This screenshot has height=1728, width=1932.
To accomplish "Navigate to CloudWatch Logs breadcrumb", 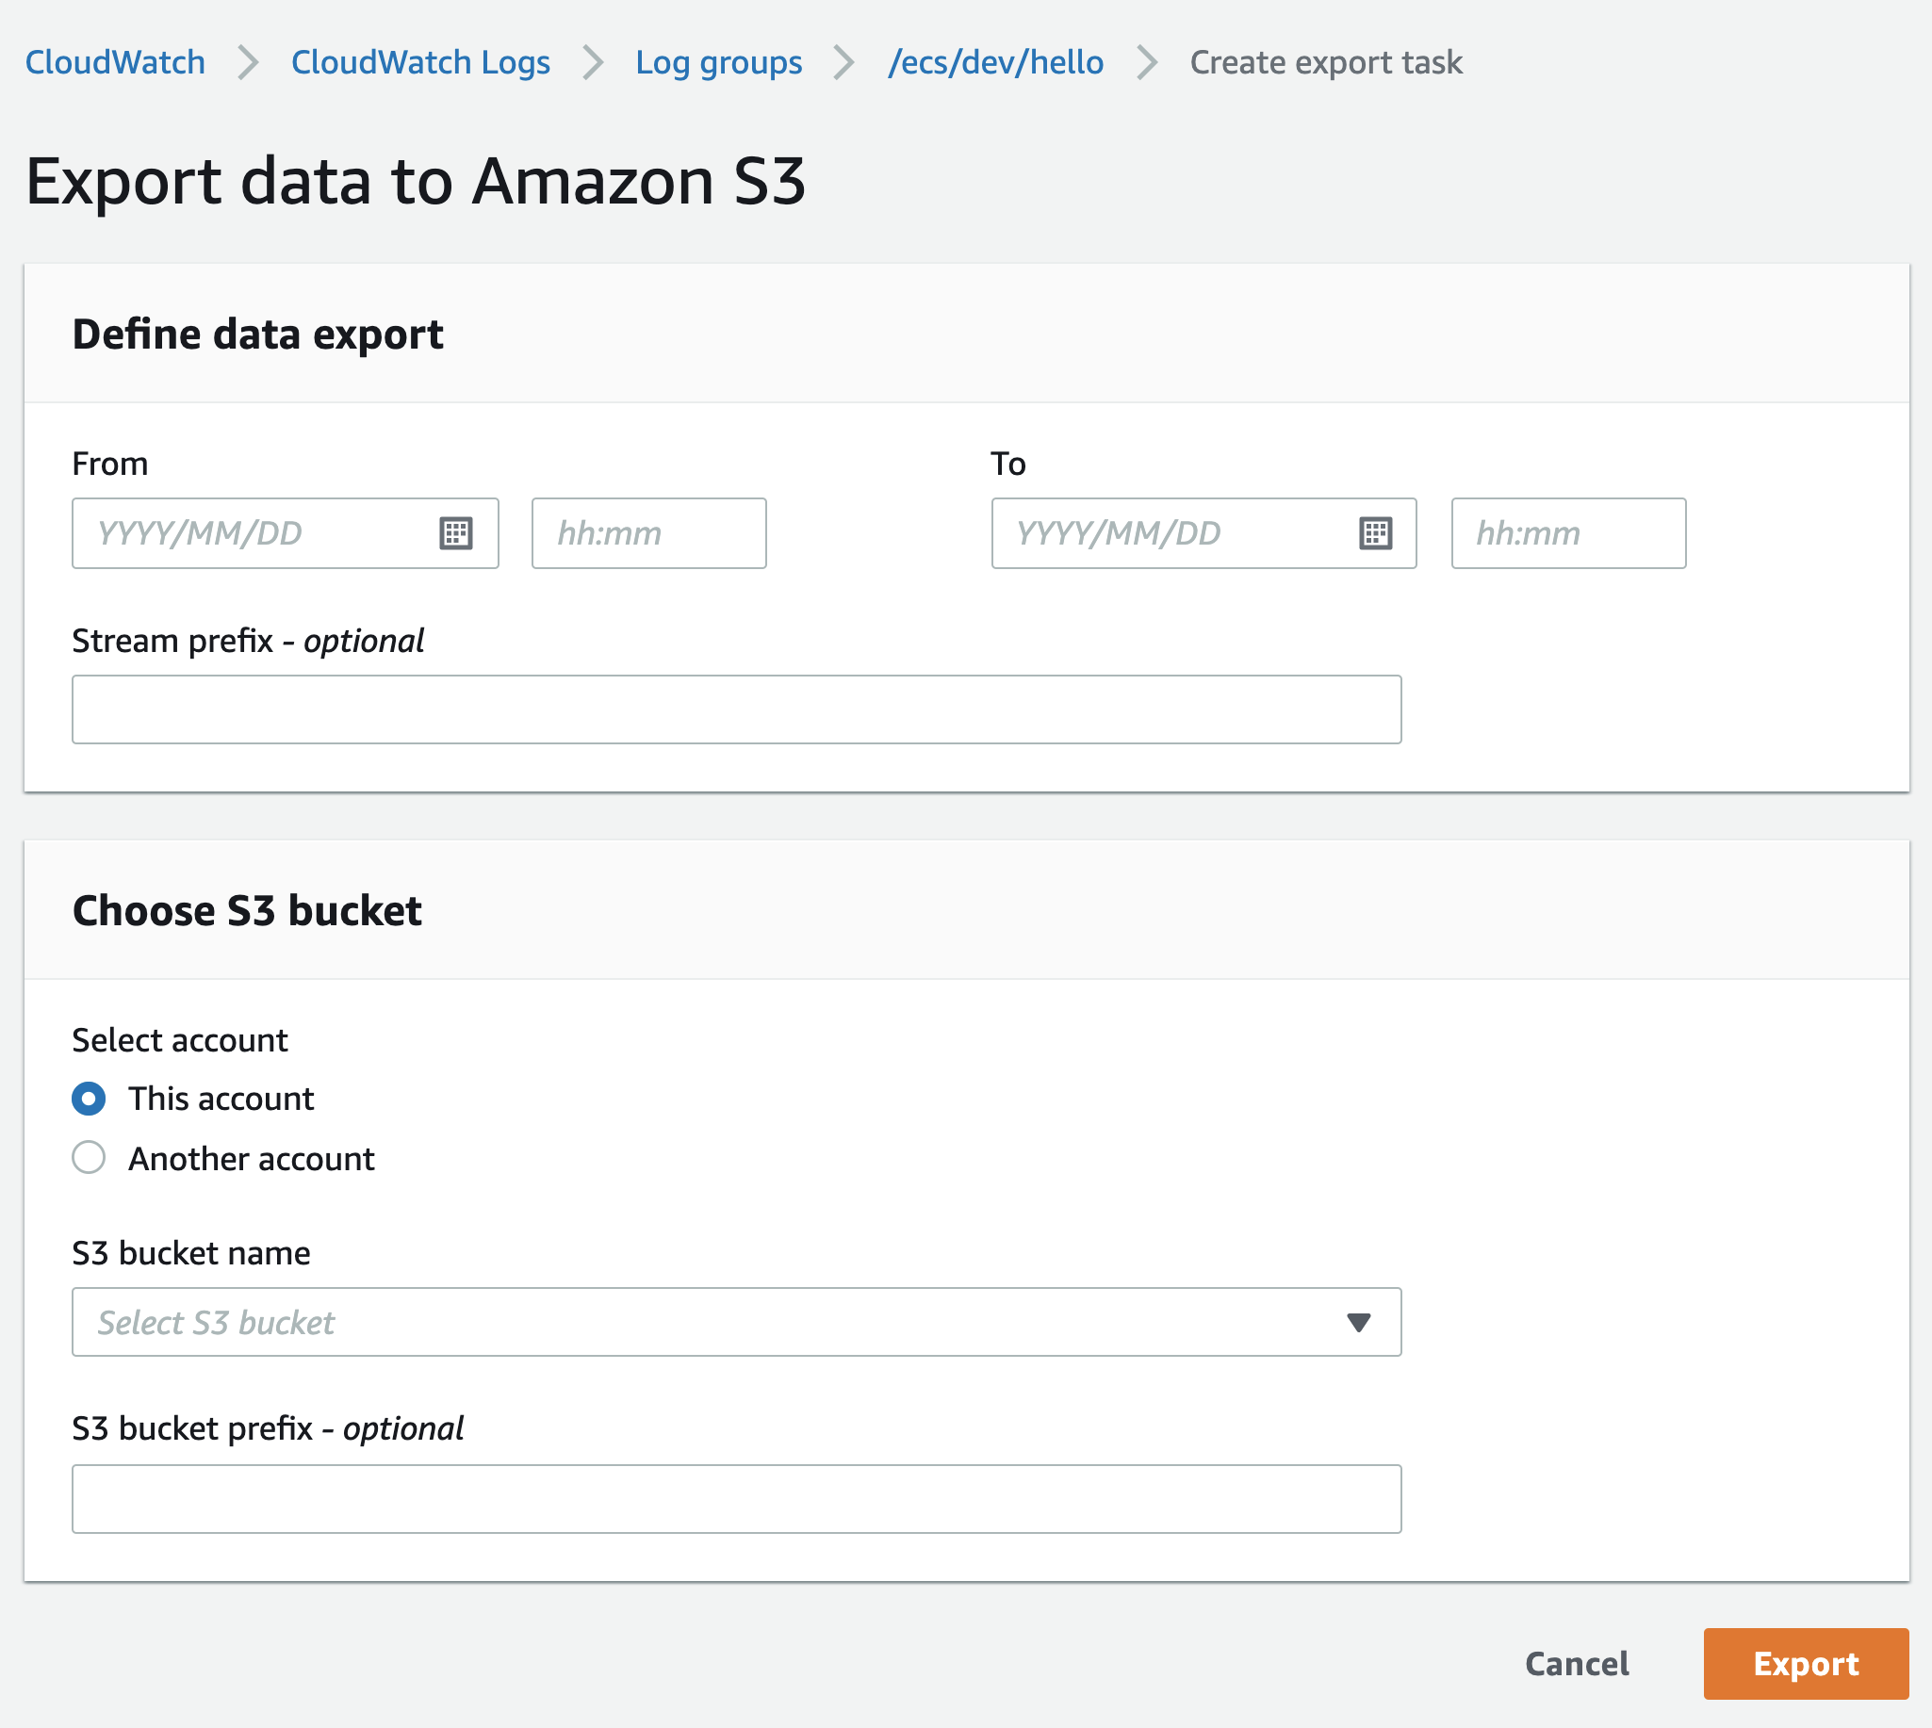I will pos(419,63).
